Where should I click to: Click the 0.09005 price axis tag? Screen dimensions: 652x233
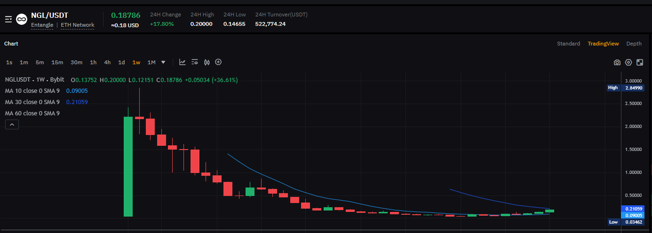coord(634,215)
